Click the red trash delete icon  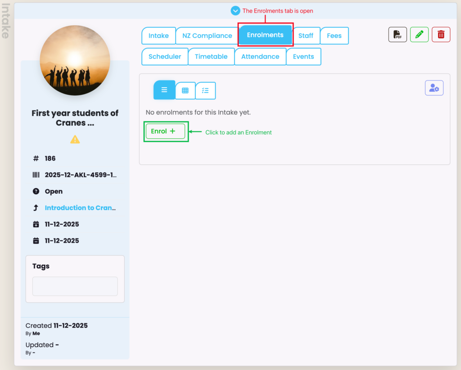441,35
